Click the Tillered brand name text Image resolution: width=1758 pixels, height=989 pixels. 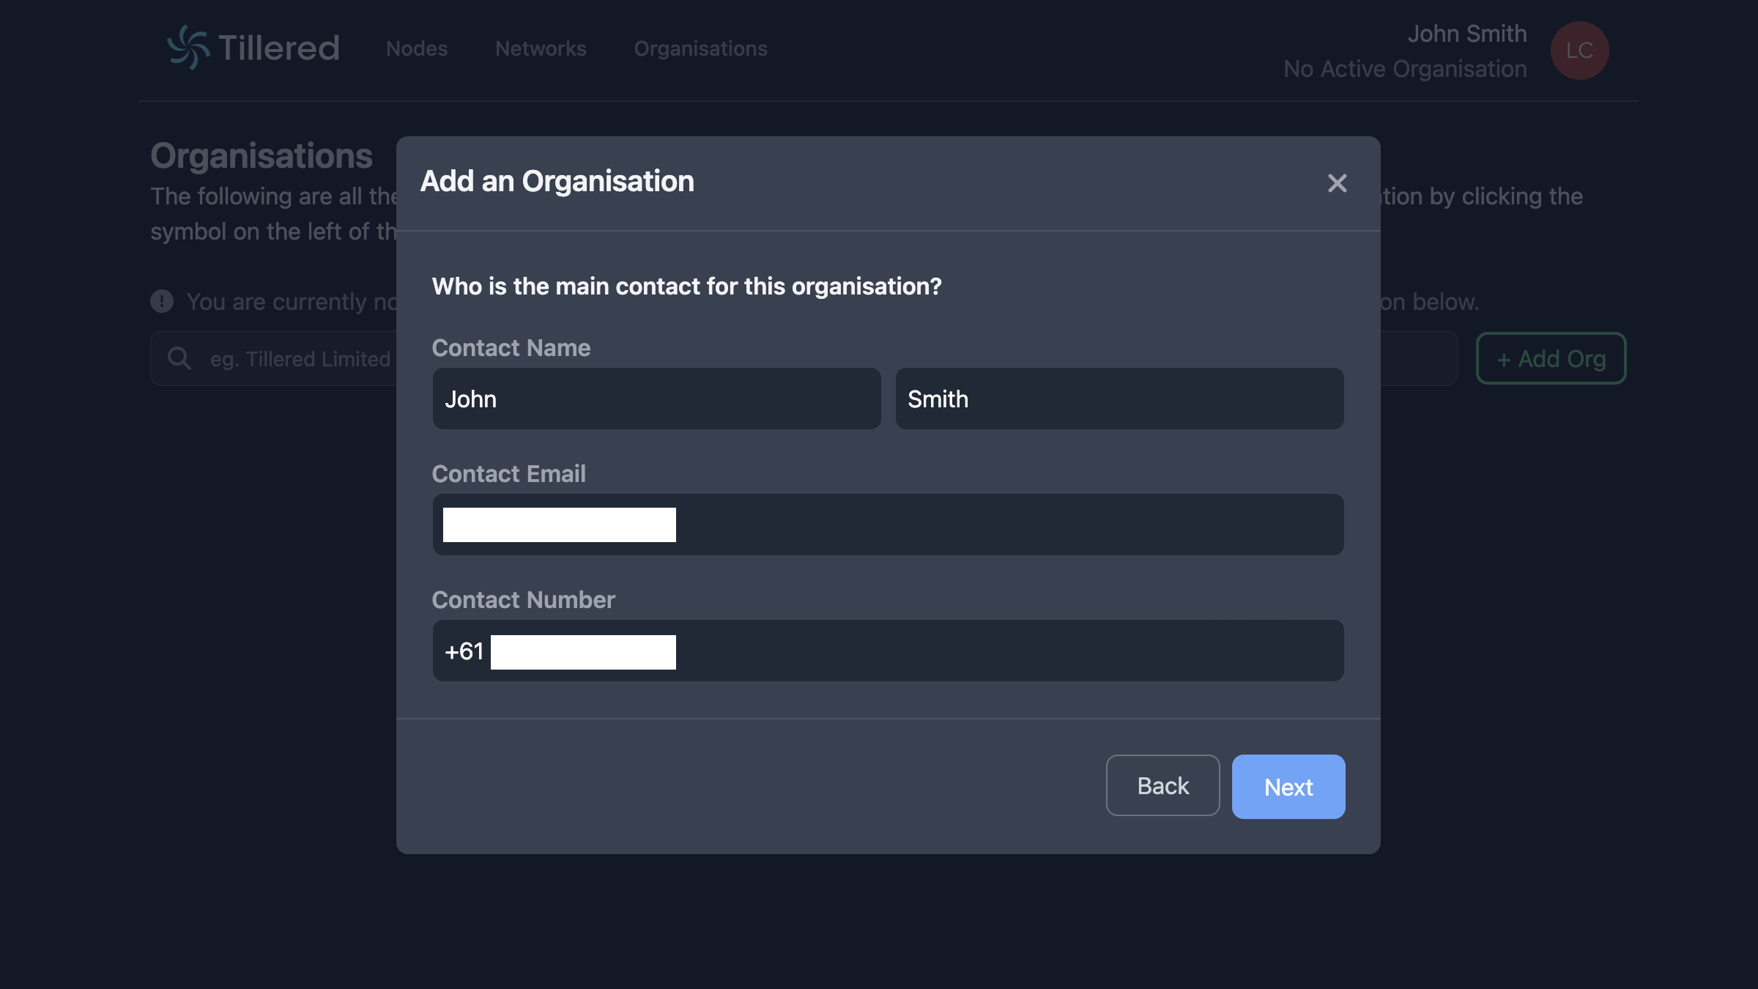(278, 48)
